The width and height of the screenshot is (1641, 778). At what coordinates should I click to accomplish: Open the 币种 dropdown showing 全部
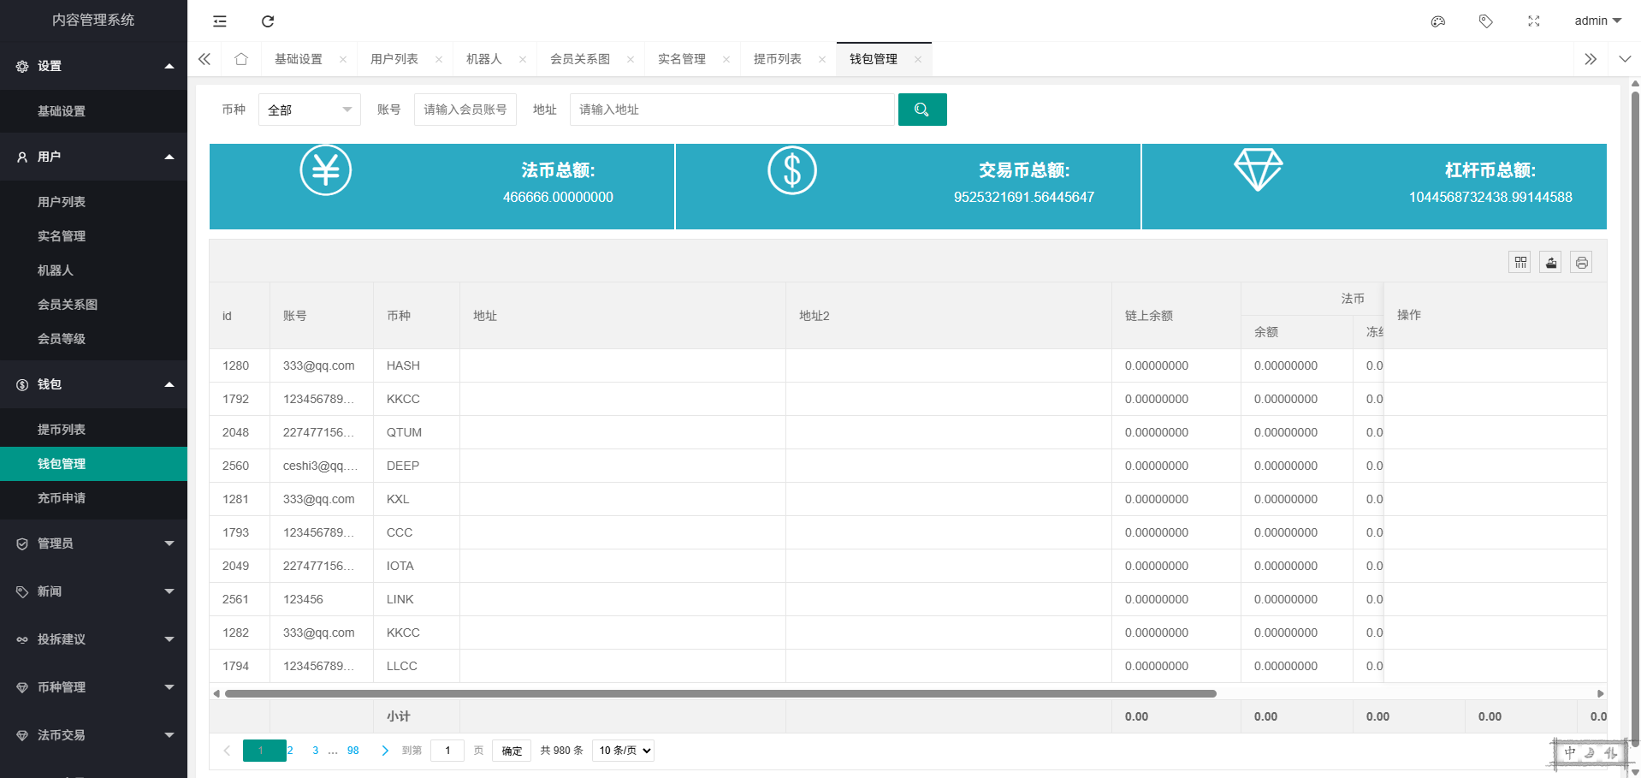309,110
